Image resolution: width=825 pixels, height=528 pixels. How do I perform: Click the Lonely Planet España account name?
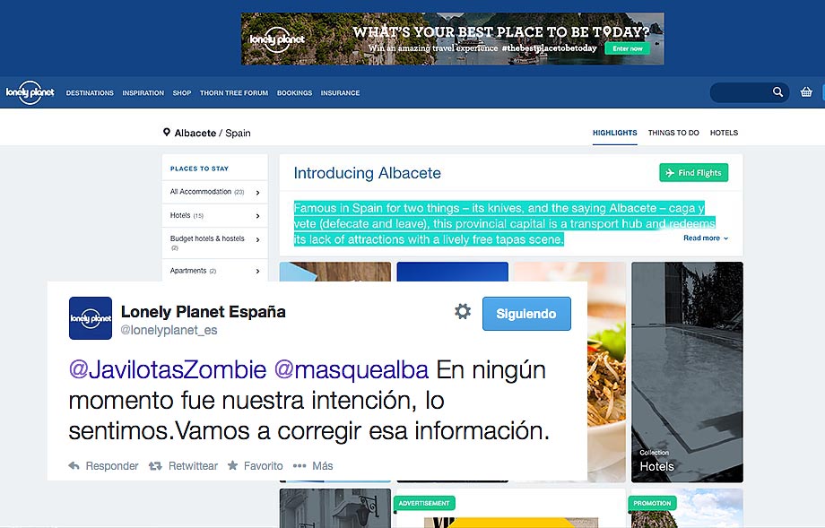pyautogui.click(x=203, y=311)
